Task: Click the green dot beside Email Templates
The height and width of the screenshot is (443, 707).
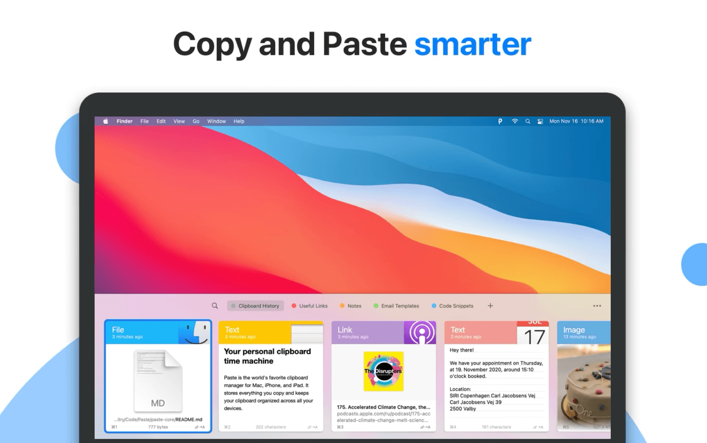Action: pos(376,306)
